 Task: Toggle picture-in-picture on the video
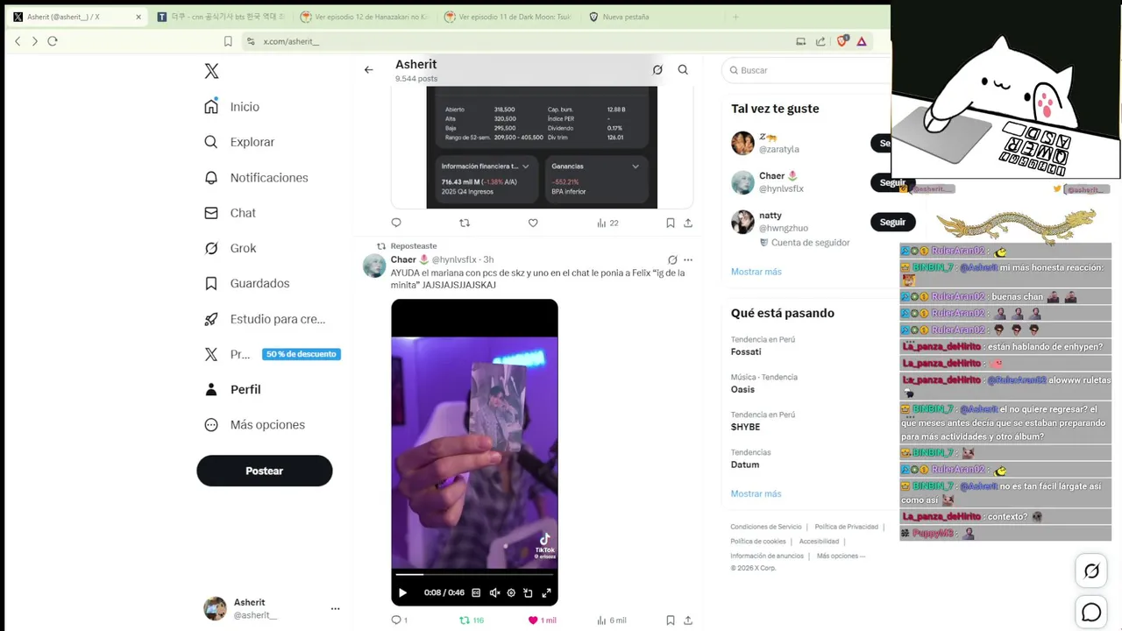point(528,592)
